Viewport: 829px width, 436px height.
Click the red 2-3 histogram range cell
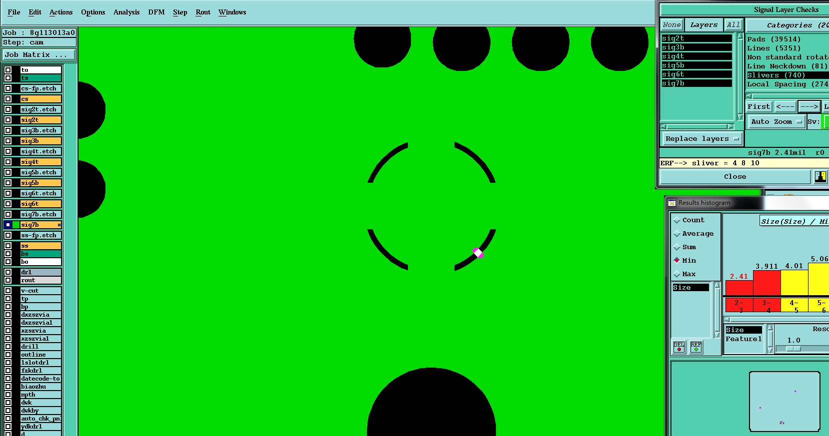tap(739, 305)
